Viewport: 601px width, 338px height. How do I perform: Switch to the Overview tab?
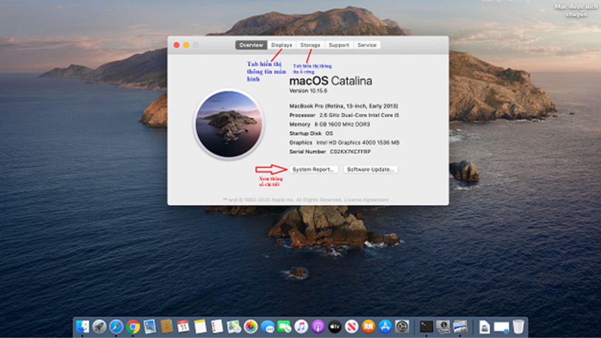tap(251, 45)
